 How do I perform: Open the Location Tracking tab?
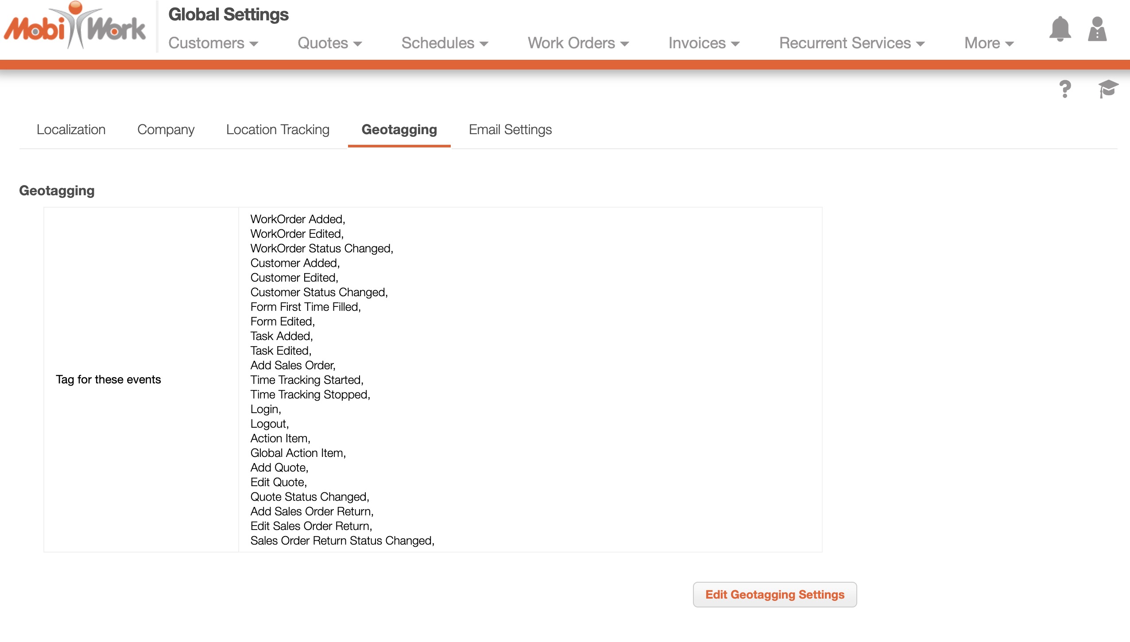(x=278, y=129)
